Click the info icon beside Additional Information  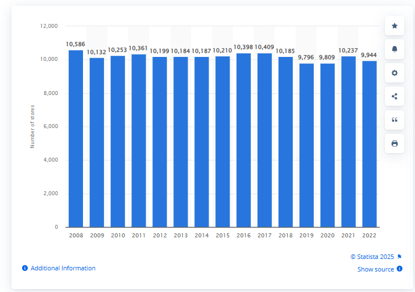(x=25, y=268)
